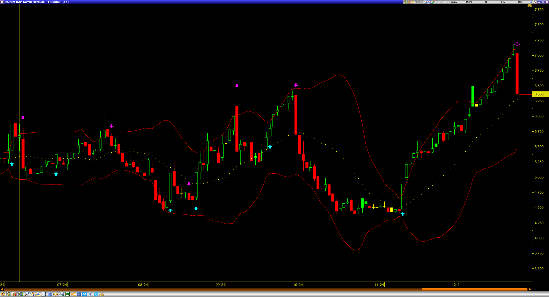Click the 12-24 date label on time axis

457,285
